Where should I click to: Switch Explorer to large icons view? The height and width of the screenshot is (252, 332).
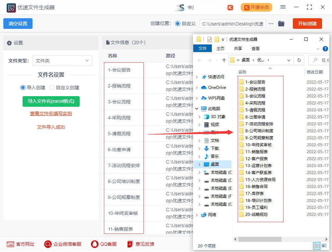click(324, 245)
